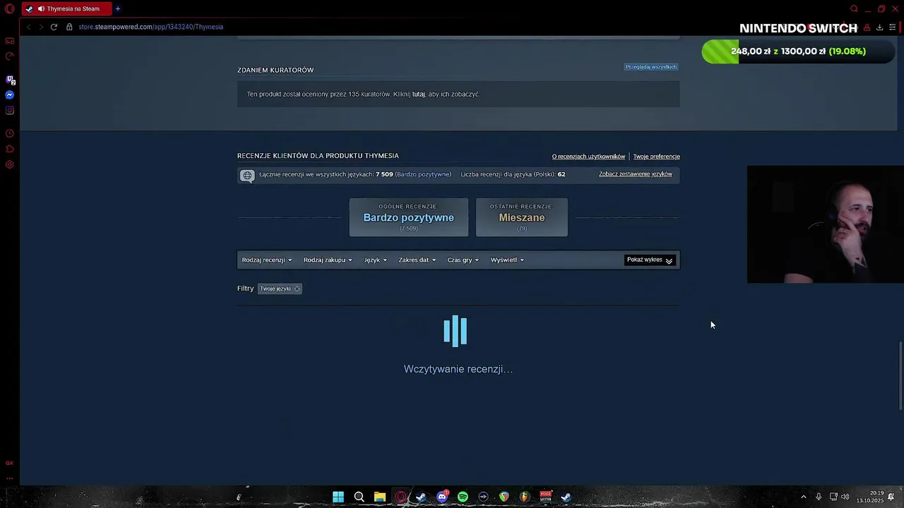Click the GX icon at sidebar bottom
The width and height of the screenshot is (904, 508).
10,463
